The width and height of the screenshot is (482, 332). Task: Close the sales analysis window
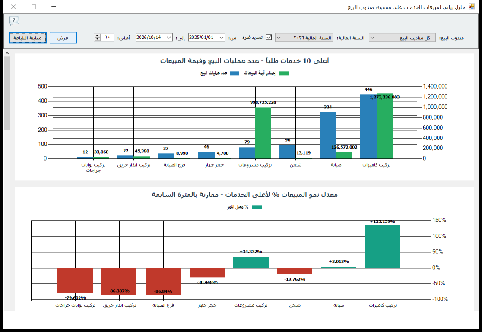[x=13, y=7]
